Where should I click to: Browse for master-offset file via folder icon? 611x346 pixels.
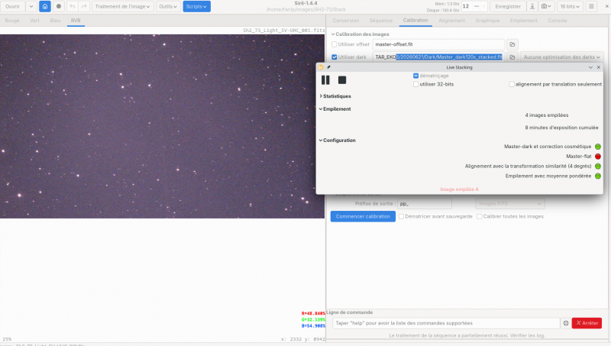tap(512, 44)
